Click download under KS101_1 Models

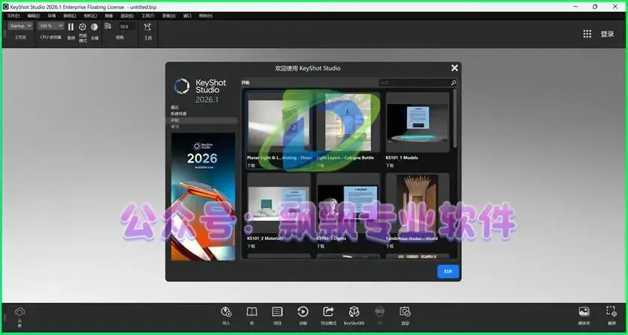pyautogui.click(x=390, y=166)
